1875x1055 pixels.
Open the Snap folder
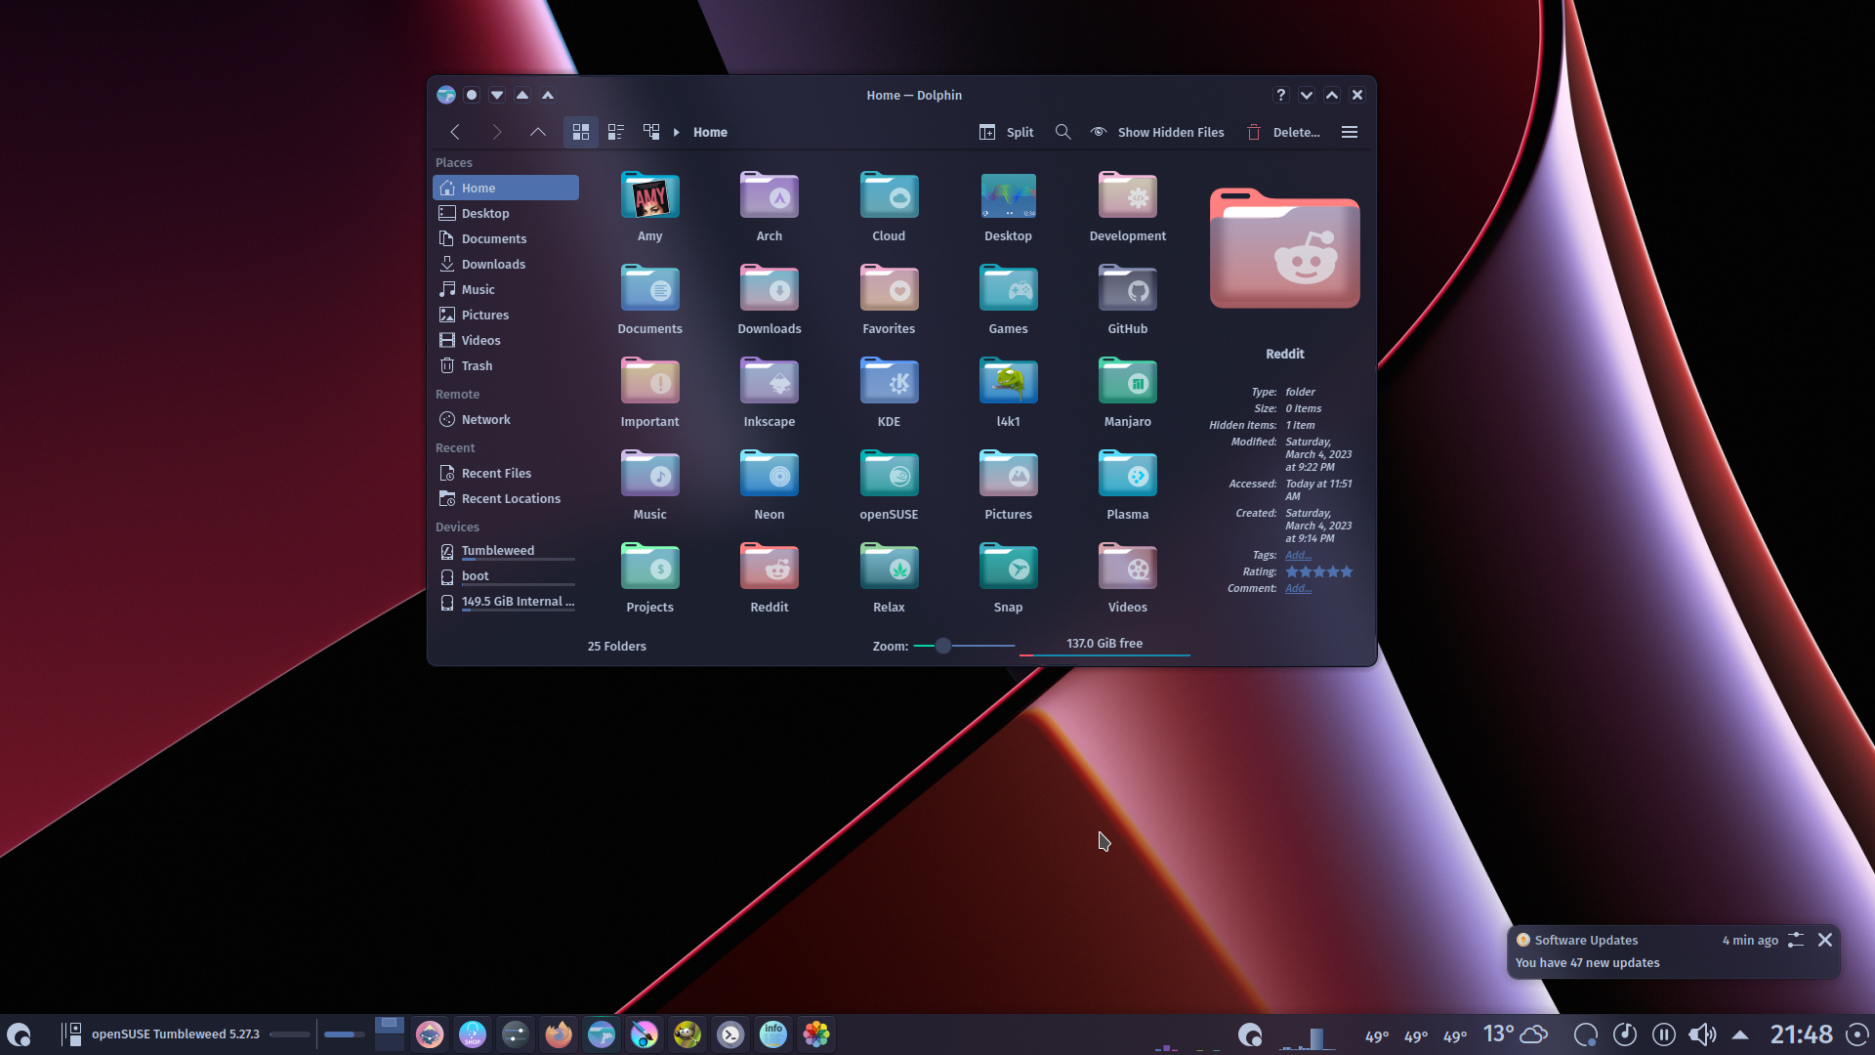point(1008,578)
